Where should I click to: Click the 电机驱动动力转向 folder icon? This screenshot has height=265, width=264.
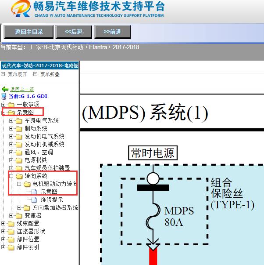(x=27, y=184)
